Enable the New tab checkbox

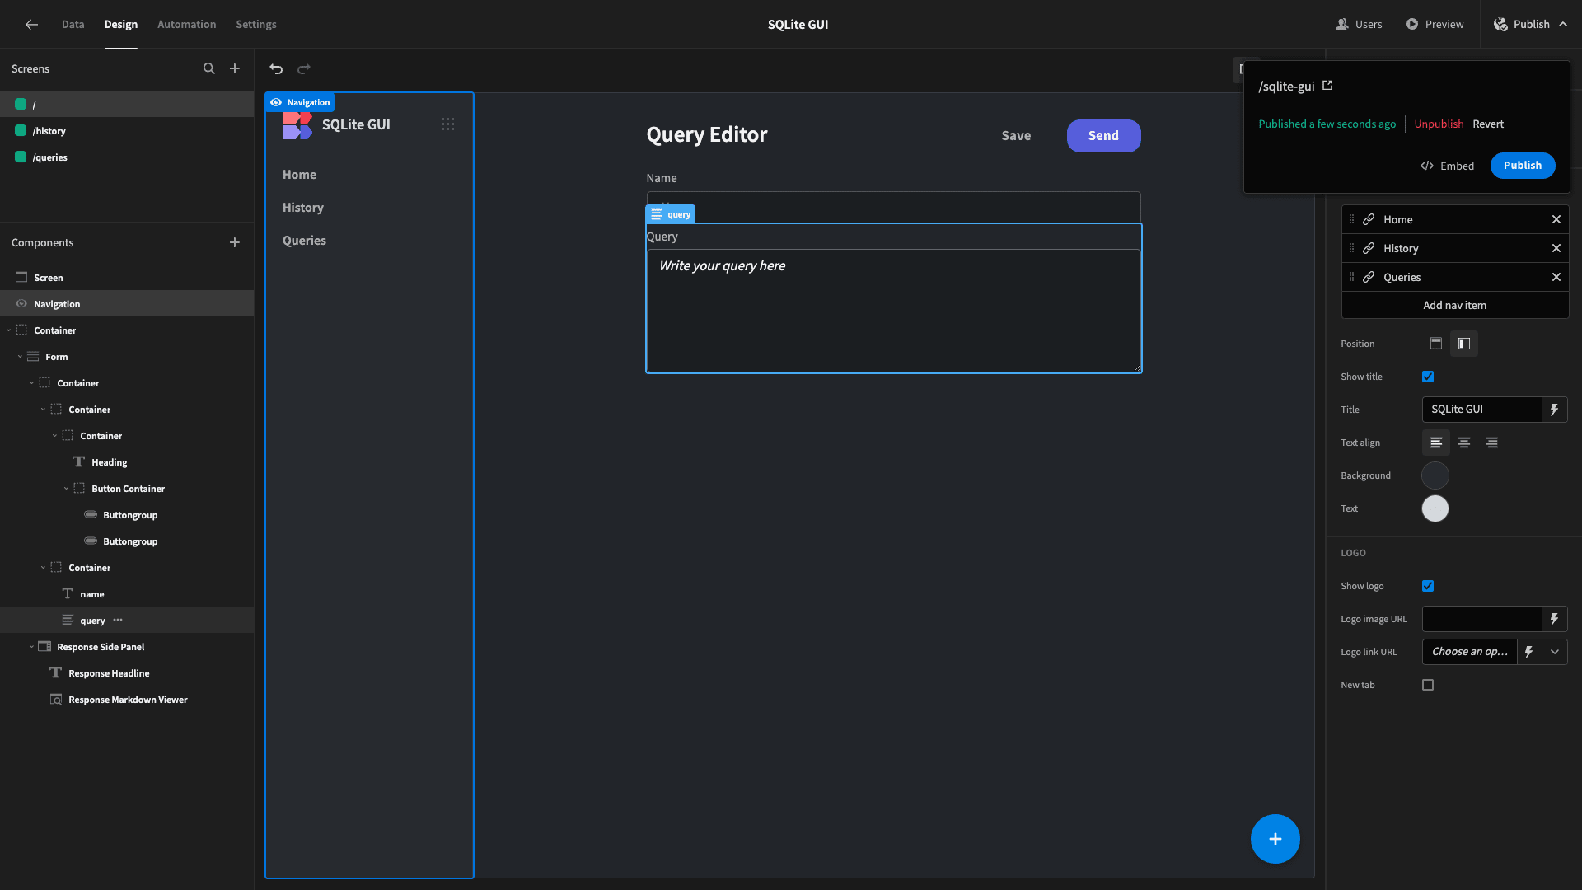pyautogui.click(x=1428, y=685)
